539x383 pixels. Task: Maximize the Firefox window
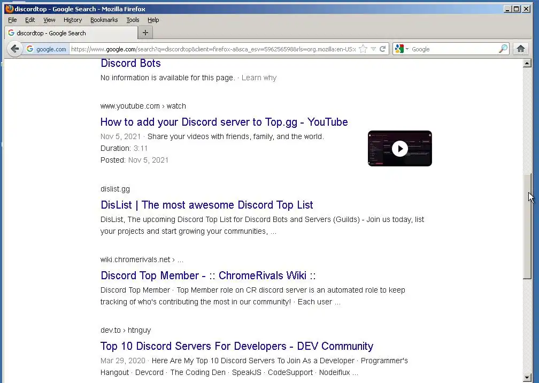pyautogui.click(x=517, y=9)
